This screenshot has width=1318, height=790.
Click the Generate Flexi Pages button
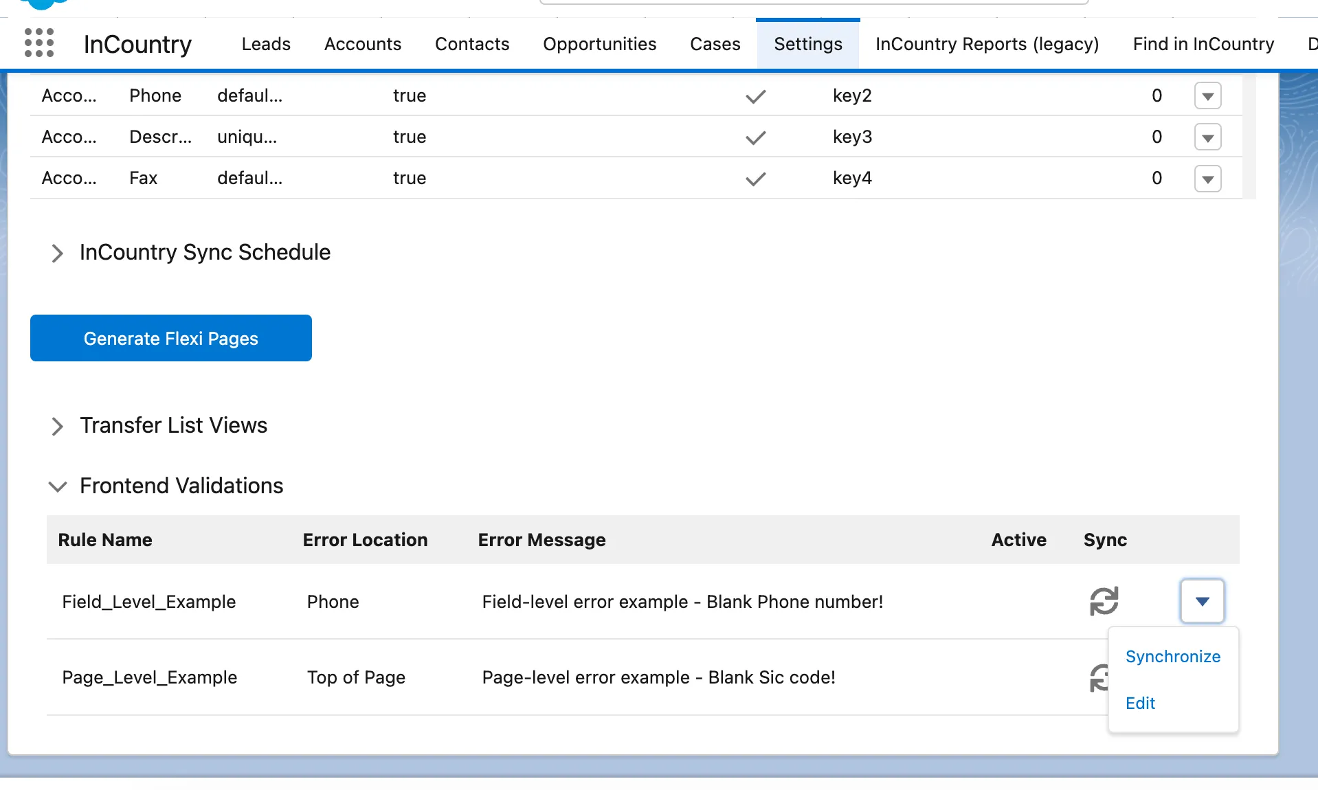click(x=171, y=338)
